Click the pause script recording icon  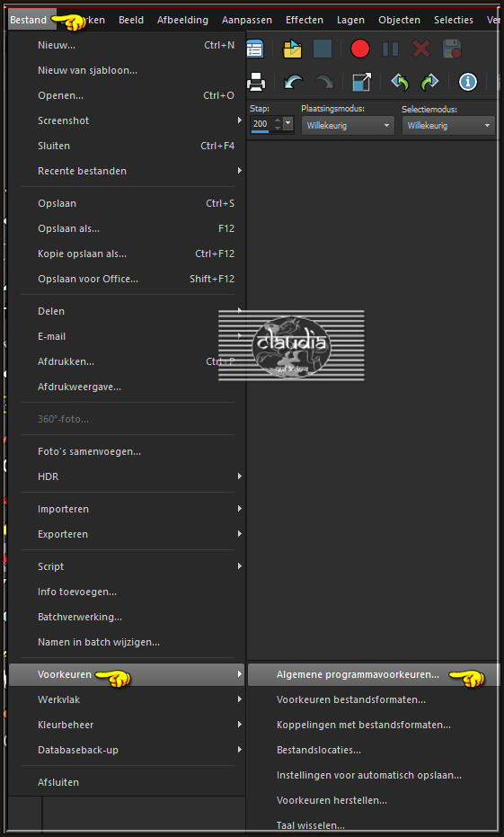coord(391,49)
